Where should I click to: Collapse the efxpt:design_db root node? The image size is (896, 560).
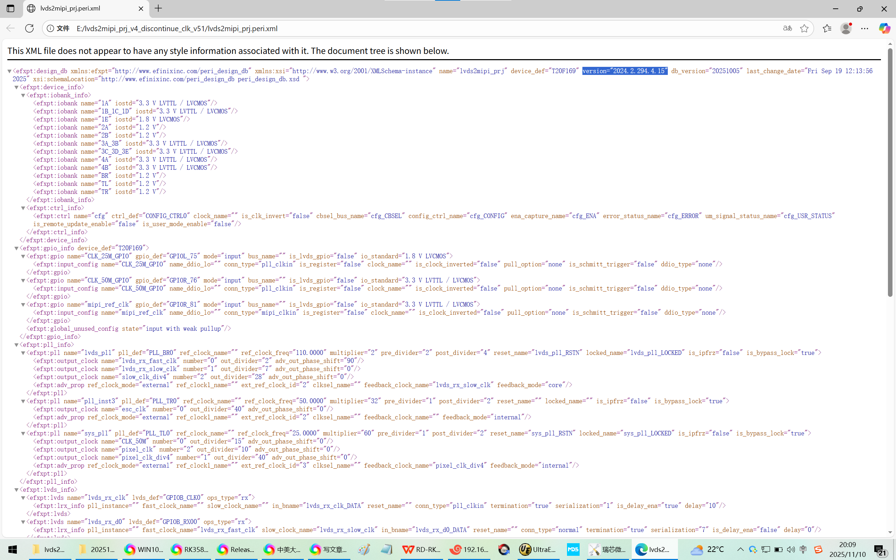click(x=10, y=71)
